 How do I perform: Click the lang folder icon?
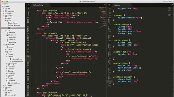[x=8, y=49]
